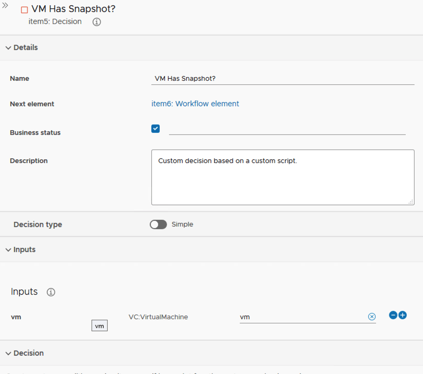Collapse the Decision section
Image resolution: width=423 pixels, height=374 pixels.
(x=24, y=353)
